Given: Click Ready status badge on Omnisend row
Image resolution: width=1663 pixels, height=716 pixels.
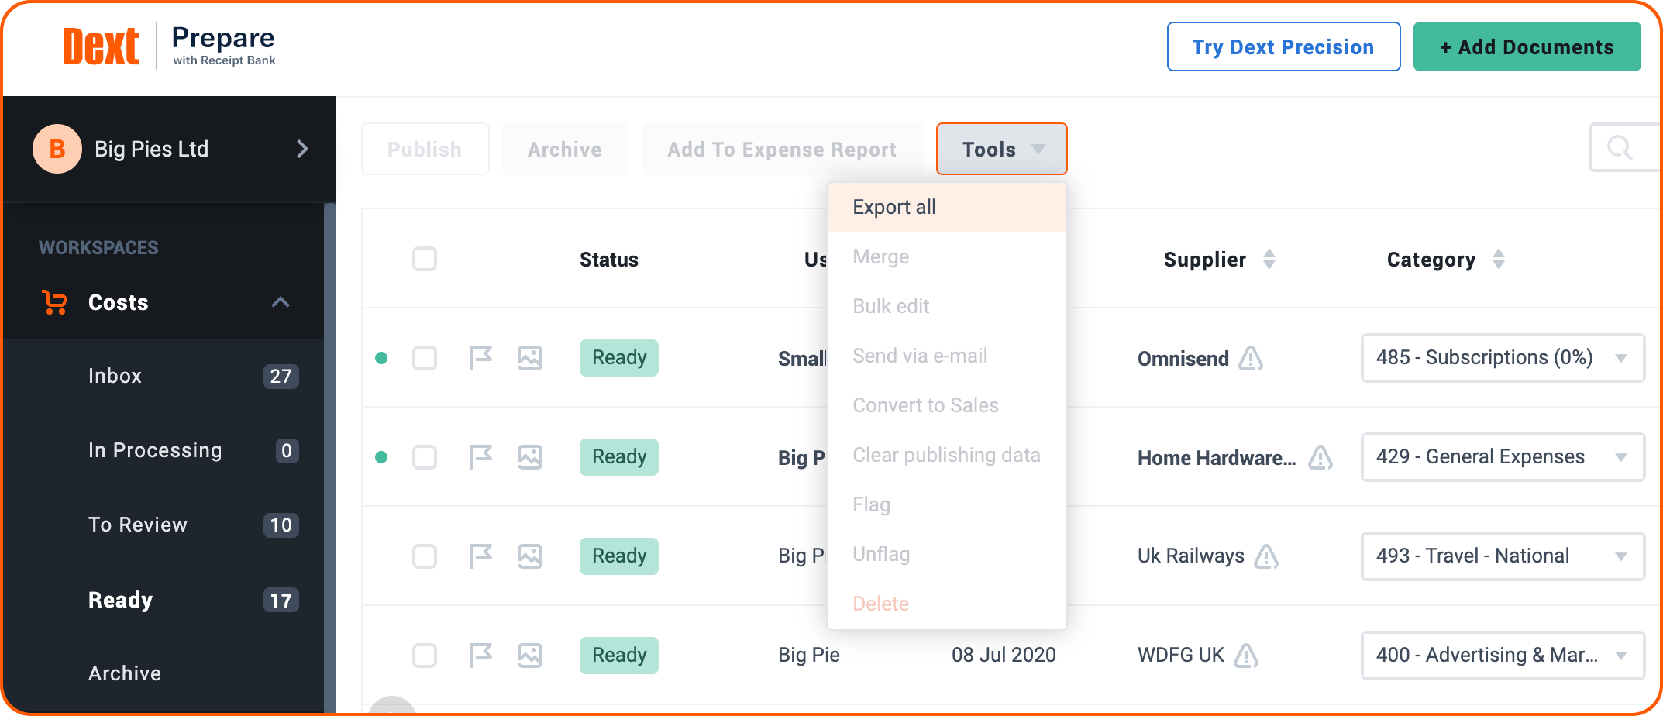Looking at the screenshot, I should point(619,358).
